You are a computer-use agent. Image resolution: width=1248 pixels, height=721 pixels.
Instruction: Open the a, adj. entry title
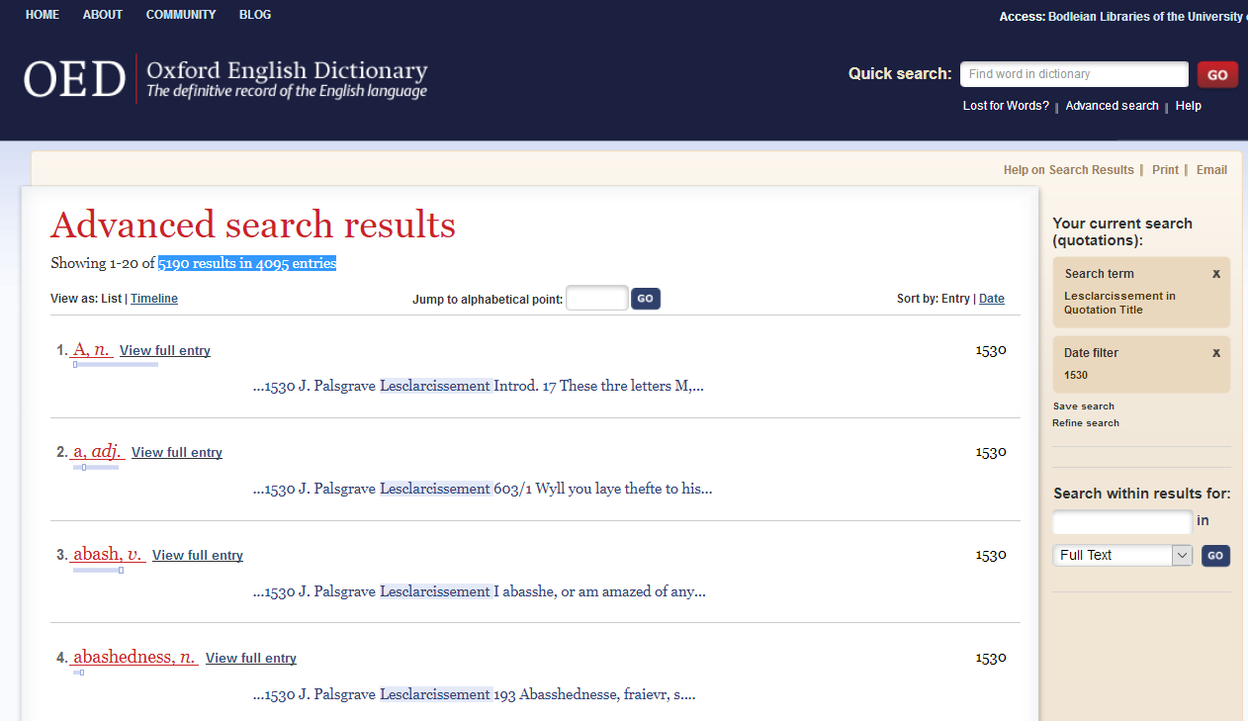[x=98, y=452]
